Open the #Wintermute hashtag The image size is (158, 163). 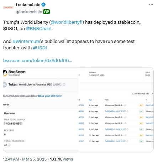pyautogui.click(x=26, y=42)
